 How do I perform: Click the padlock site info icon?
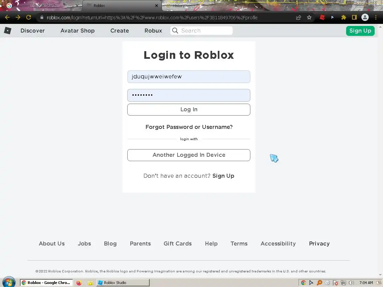[x=42, y=17]
